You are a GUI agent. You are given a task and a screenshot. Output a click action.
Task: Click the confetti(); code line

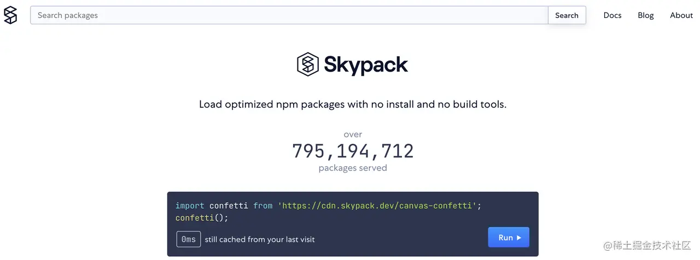click(202, 218)
